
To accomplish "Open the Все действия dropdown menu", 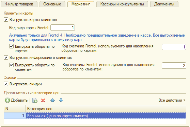I will (x=172, y=100).
